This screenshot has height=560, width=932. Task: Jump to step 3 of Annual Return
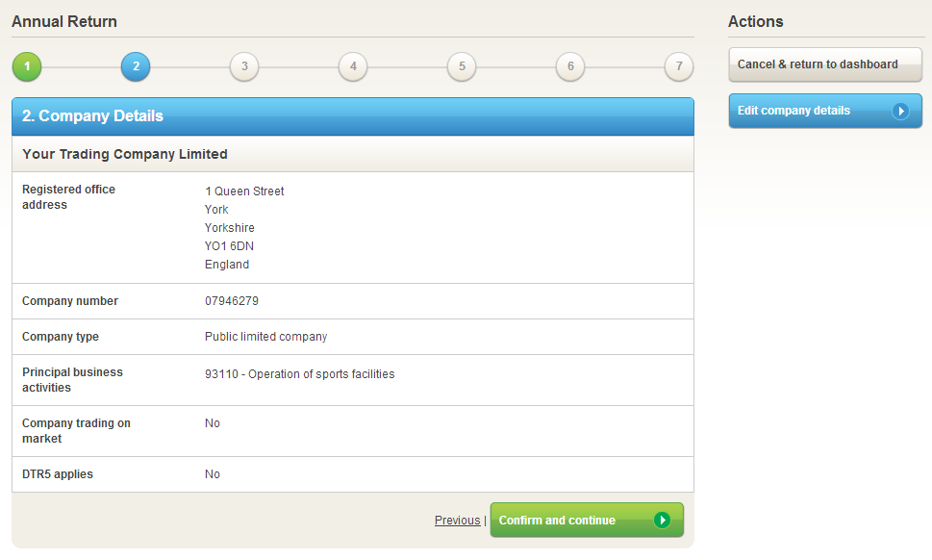pos(244,66)
